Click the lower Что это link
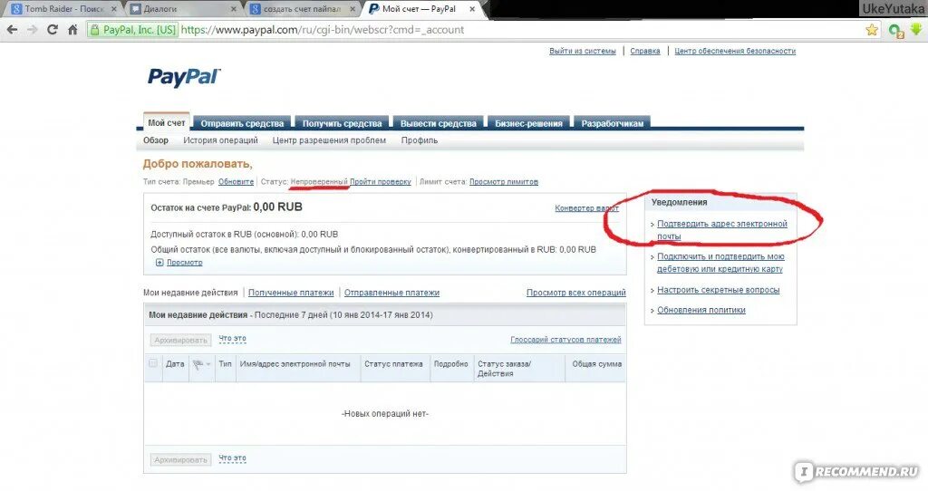Viewport: 928px width, 491px height. tap(233, 458)
